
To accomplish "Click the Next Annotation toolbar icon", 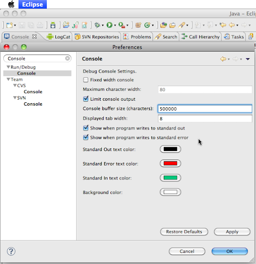I will click(x=198, y=25).
